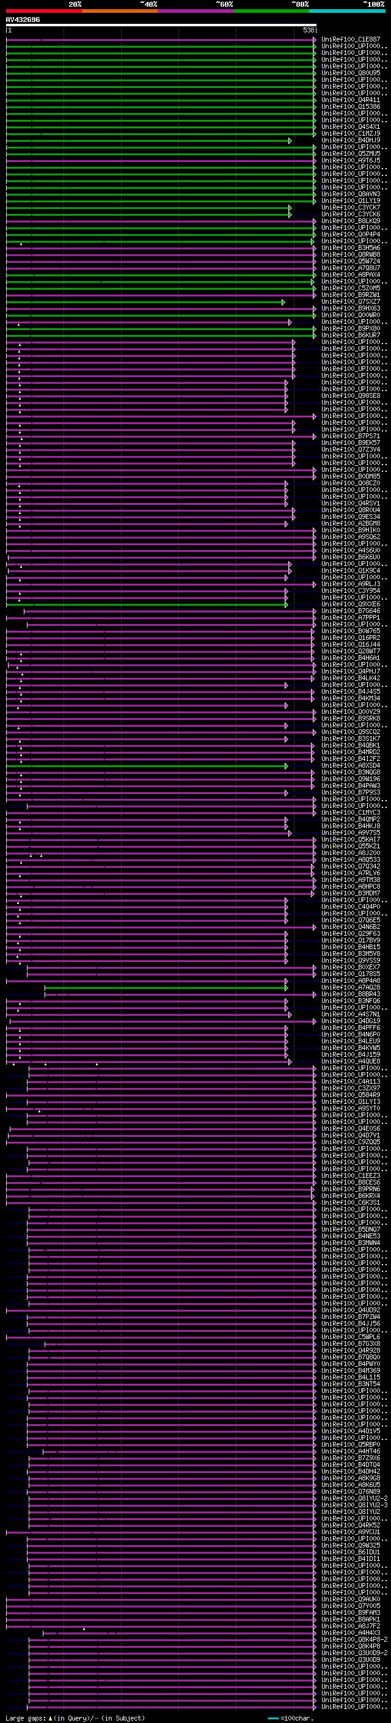
Task: Select hit UniRef100_B4DHJ9
Action: [x=351, y=141]
